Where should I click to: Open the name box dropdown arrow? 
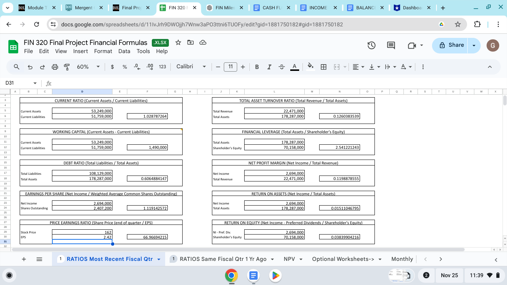point(35,83)
